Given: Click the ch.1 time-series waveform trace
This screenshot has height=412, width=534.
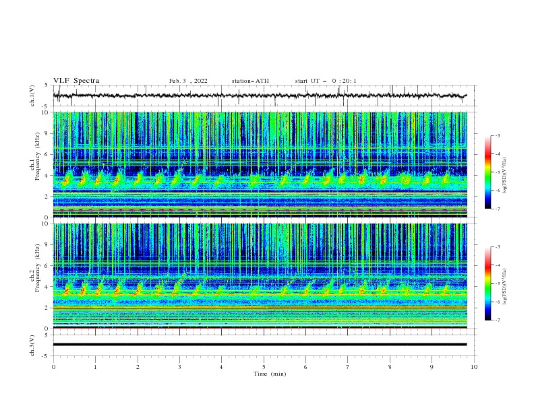Looking at the screenshot, I should tap(260, 96).
